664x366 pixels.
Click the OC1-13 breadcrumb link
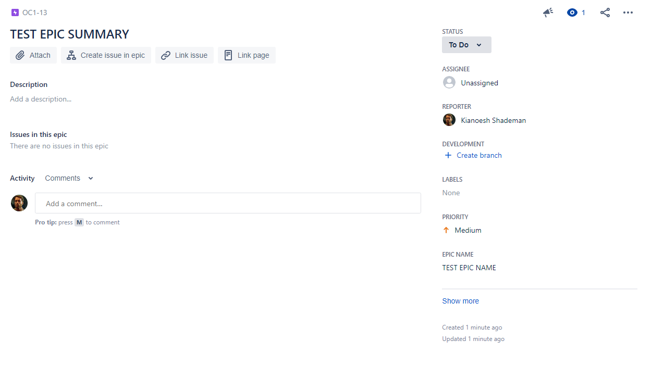(x=33, y=12)
